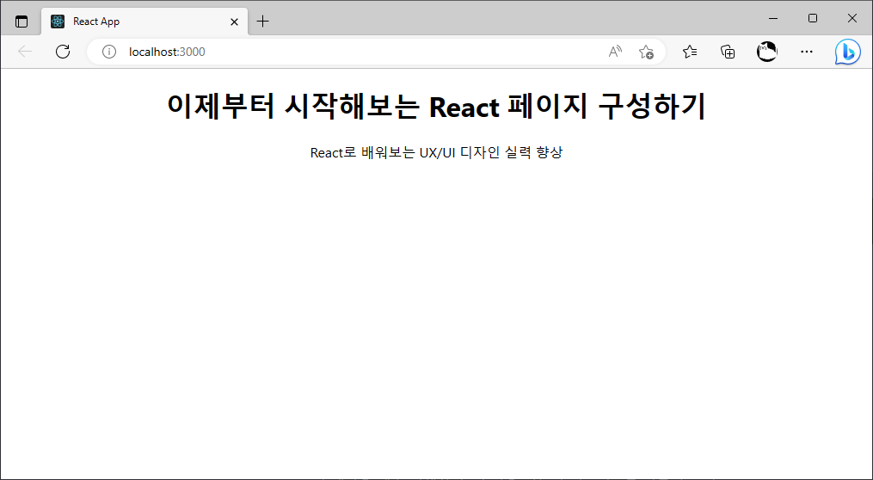Open Settings and more menu
Screen dimensions: 873x480
click(807, 52)
